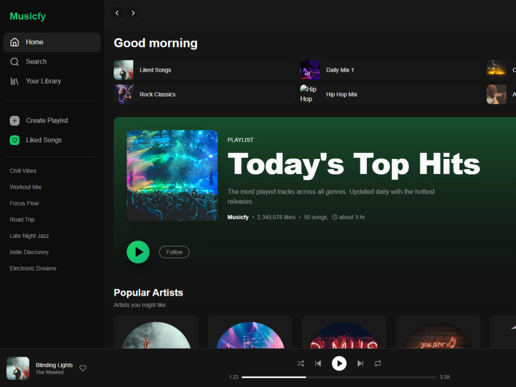This screenshot has height=387, width=516.
Task: Click the plus icon for Create Playlist
Action: (14, 120)
